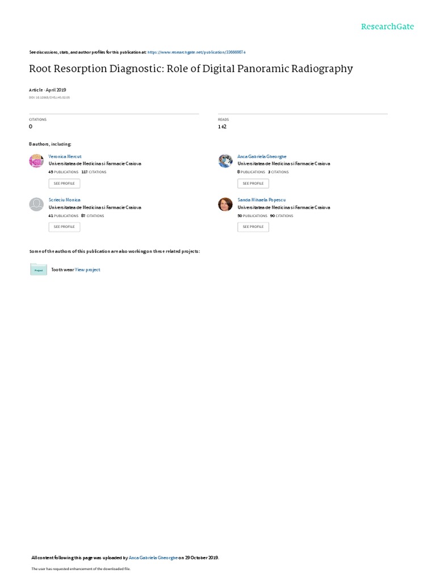
Task: See profile button under Scrieciu Monica
Action: click(x=64, y=227)
